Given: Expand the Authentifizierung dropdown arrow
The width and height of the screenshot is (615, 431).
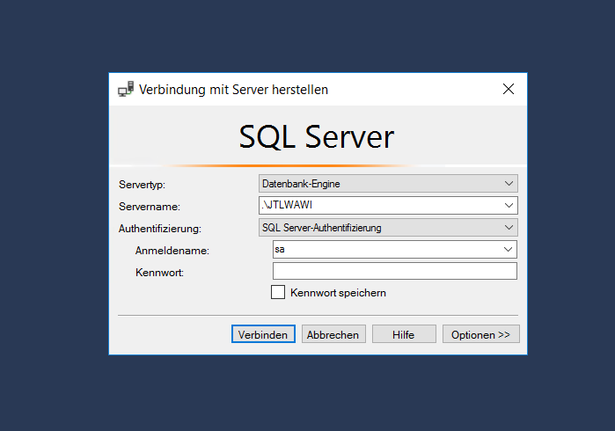Looking at the screenshot, I should [x=509, y=228].
